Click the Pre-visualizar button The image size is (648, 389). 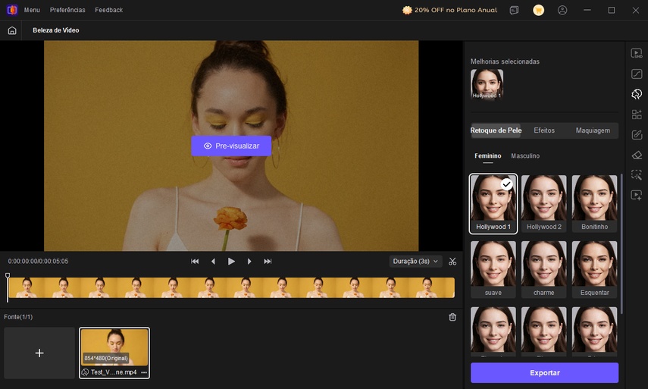[x=231, y=146]
